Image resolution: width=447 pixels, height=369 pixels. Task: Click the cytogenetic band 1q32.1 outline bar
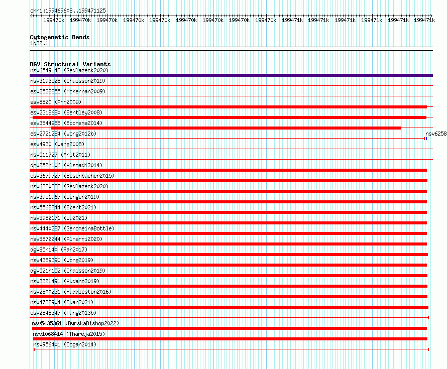pyautogui.click(x=231, y=49)
